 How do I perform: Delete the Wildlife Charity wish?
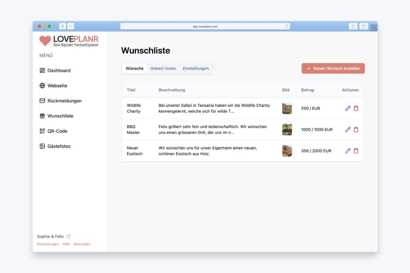point(356,108)
